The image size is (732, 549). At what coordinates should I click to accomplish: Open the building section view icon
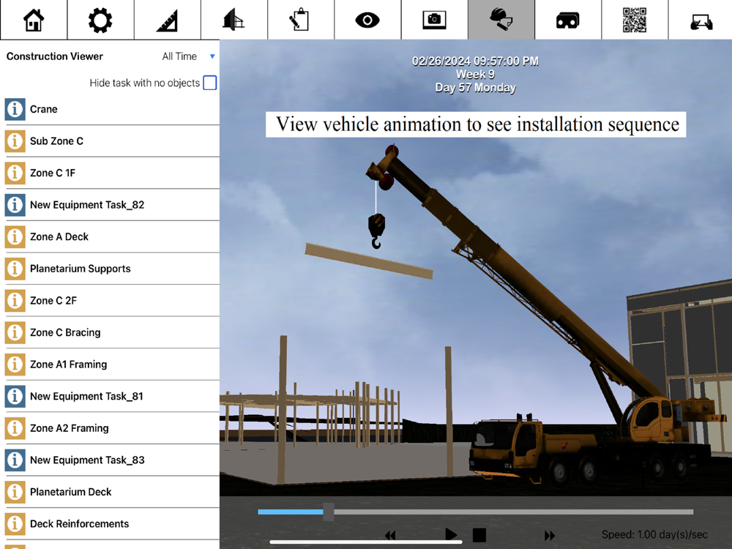coord(234,20)
